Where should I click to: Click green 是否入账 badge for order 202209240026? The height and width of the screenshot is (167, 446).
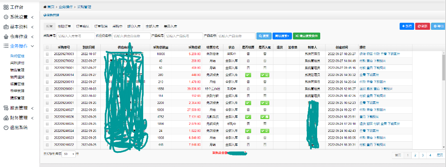(x=265, y=117)
